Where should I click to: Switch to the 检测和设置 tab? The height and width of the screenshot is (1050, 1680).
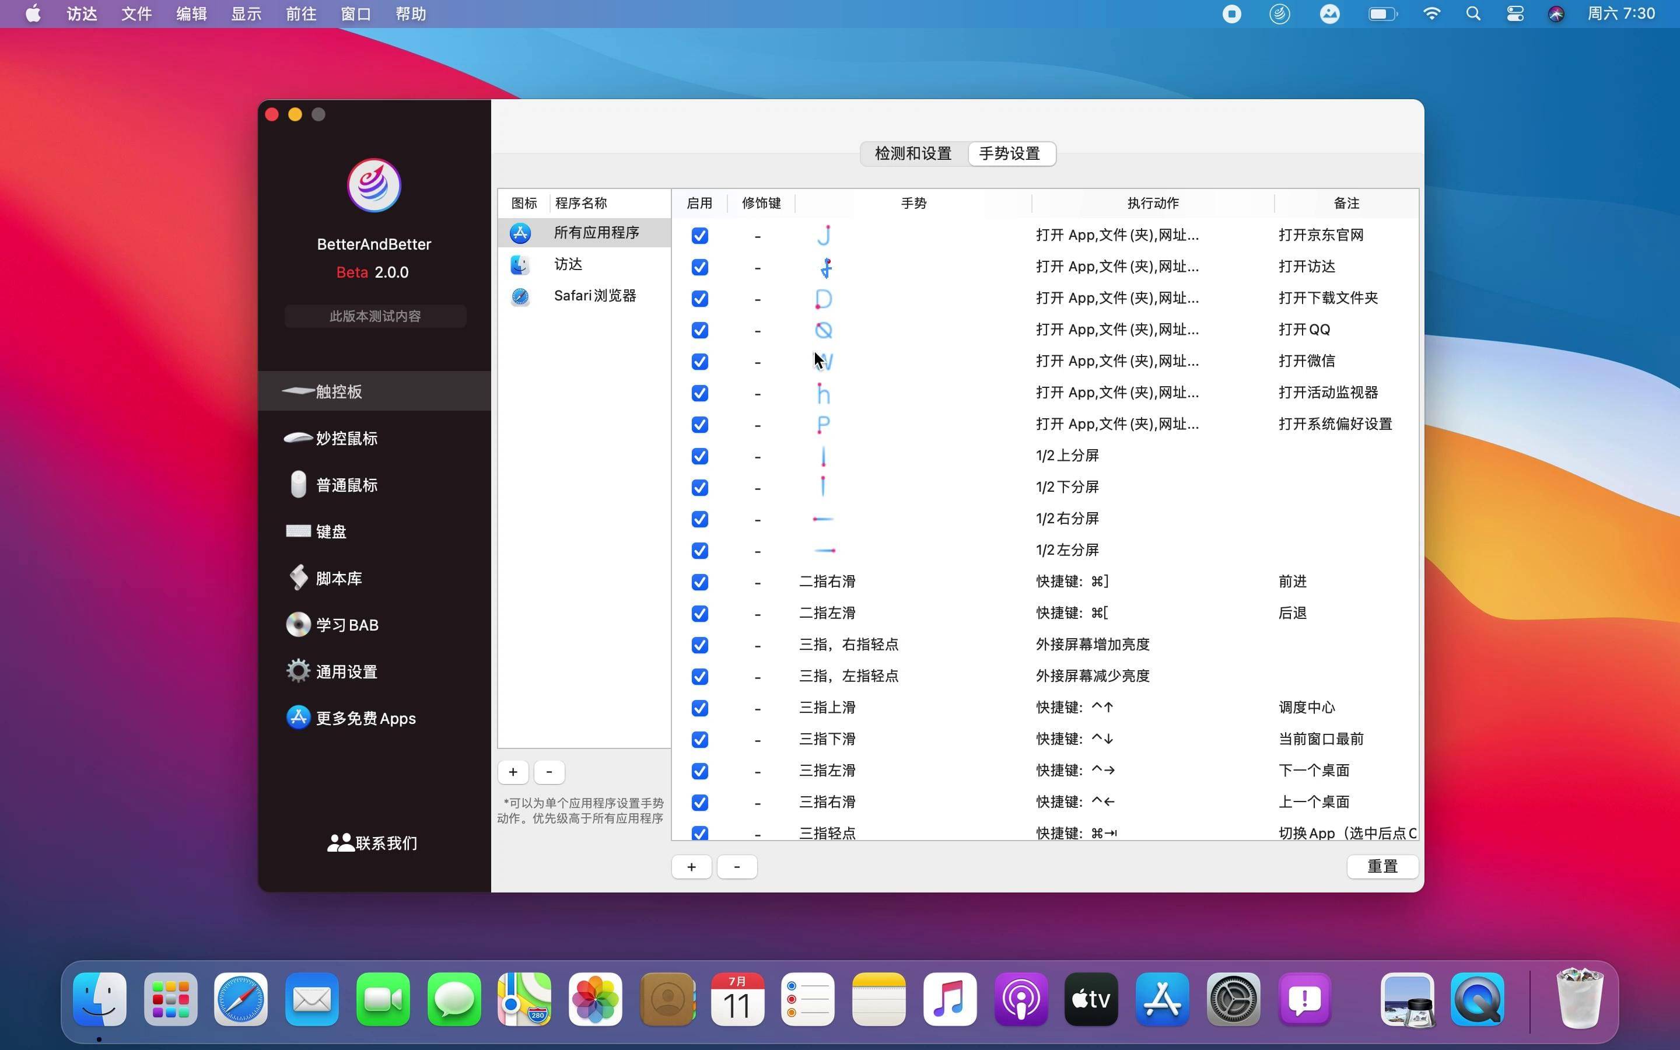(x=912, y=153)
